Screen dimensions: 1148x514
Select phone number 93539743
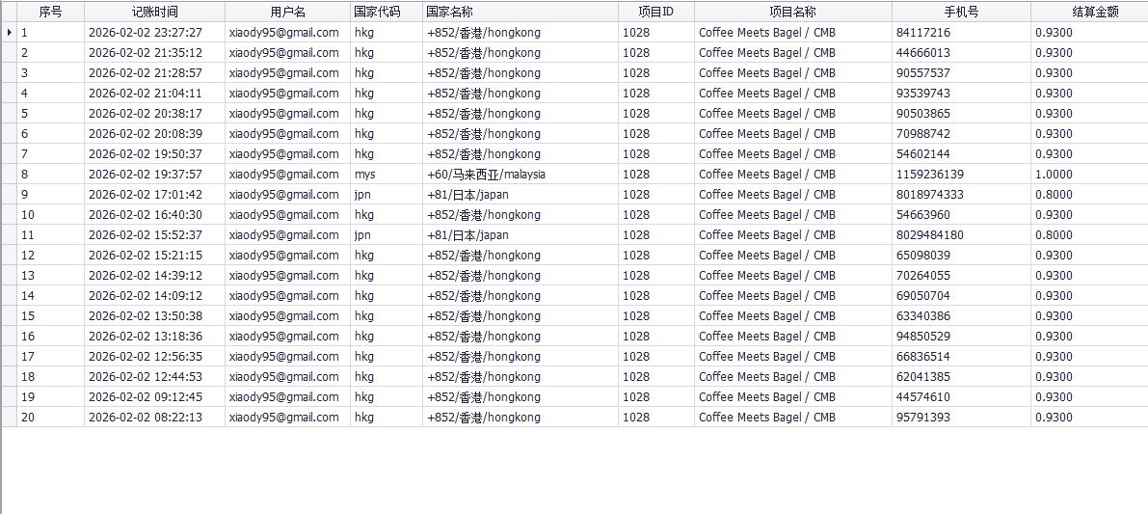(923, 93)
